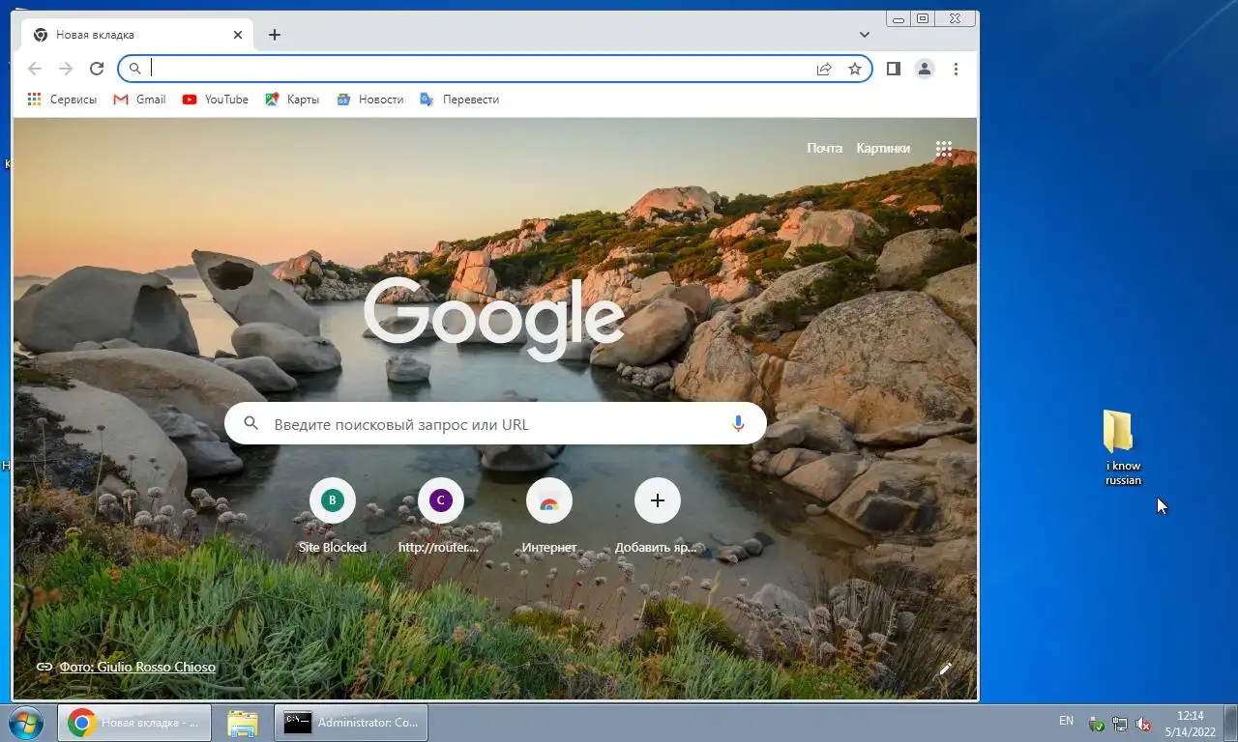Click the network tray icon

click(1120, 724)
